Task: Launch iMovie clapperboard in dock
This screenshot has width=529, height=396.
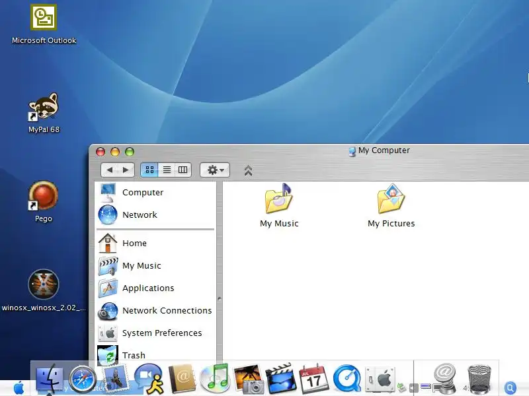Action: pyautogui.click(x=280, y=378)
